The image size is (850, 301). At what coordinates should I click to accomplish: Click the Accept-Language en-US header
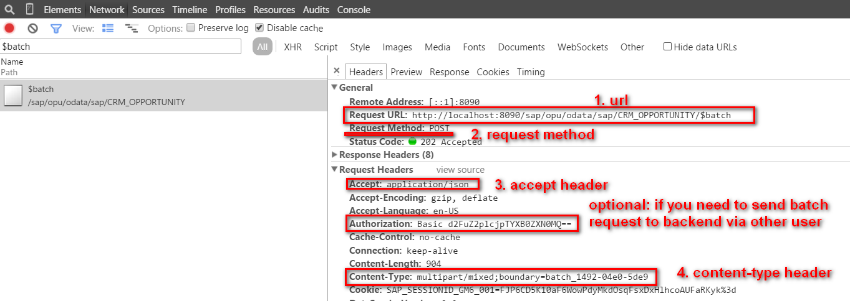coord(404,211)
